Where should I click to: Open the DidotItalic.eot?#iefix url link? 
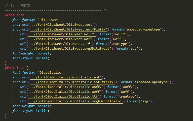72,82
